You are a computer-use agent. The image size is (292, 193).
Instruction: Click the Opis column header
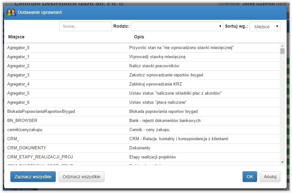coord(139,37)
